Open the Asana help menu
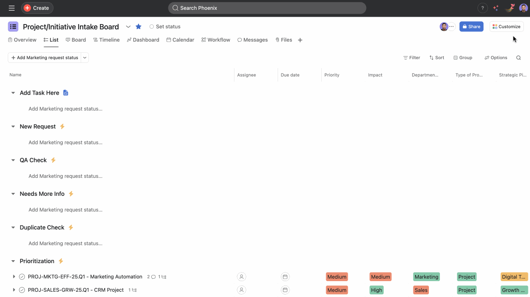Viewport: 530px width, 297px height. tap(483, 8)
